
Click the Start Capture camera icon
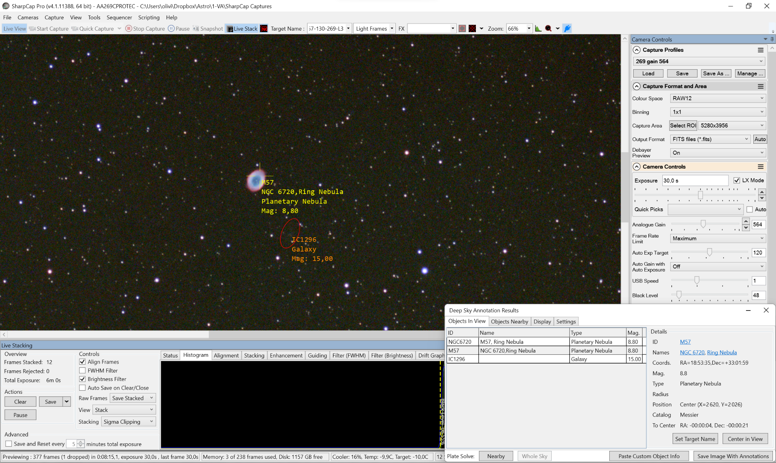[32, 28]
